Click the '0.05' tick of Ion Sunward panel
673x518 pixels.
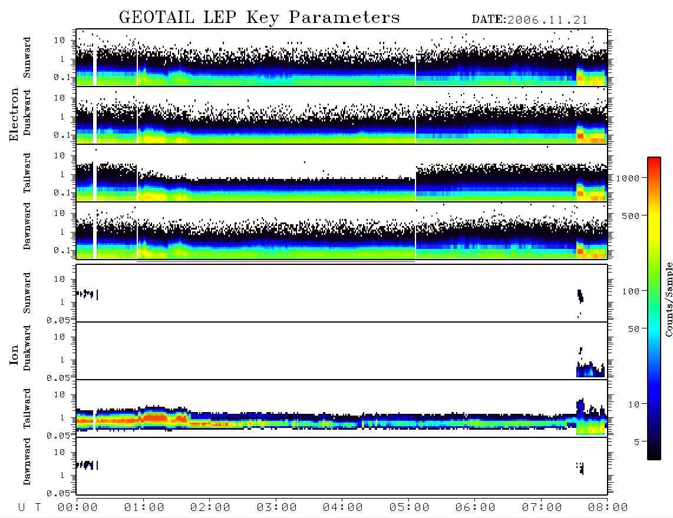click(x=58, y=320)
